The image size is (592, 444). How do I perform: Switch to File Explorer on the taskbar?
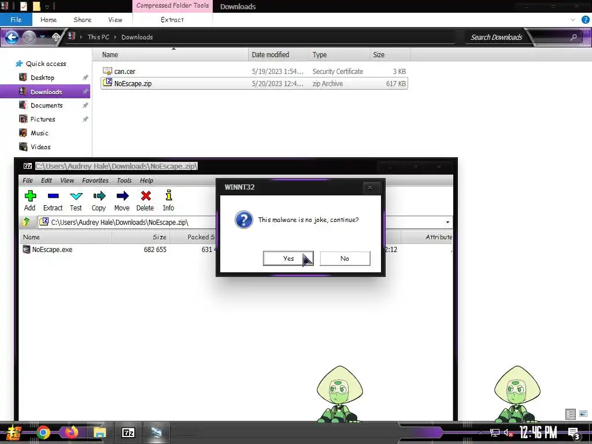[x=99, y=432]
